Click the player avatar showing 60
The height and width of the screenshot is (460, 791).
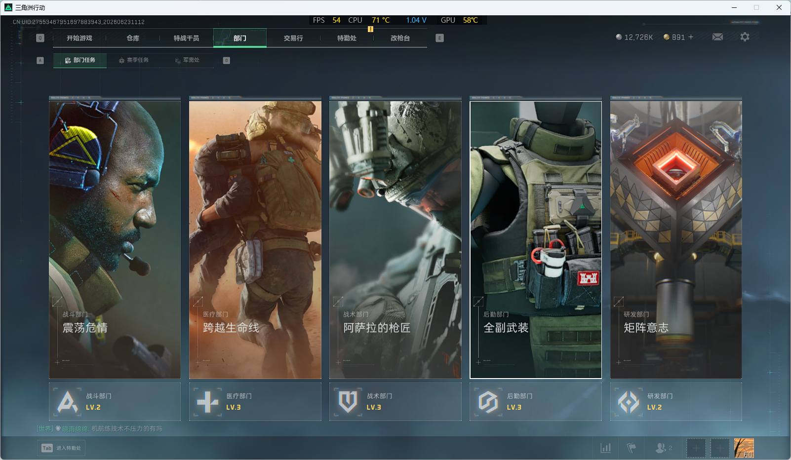pyautogui.click(x=744, y=448)
